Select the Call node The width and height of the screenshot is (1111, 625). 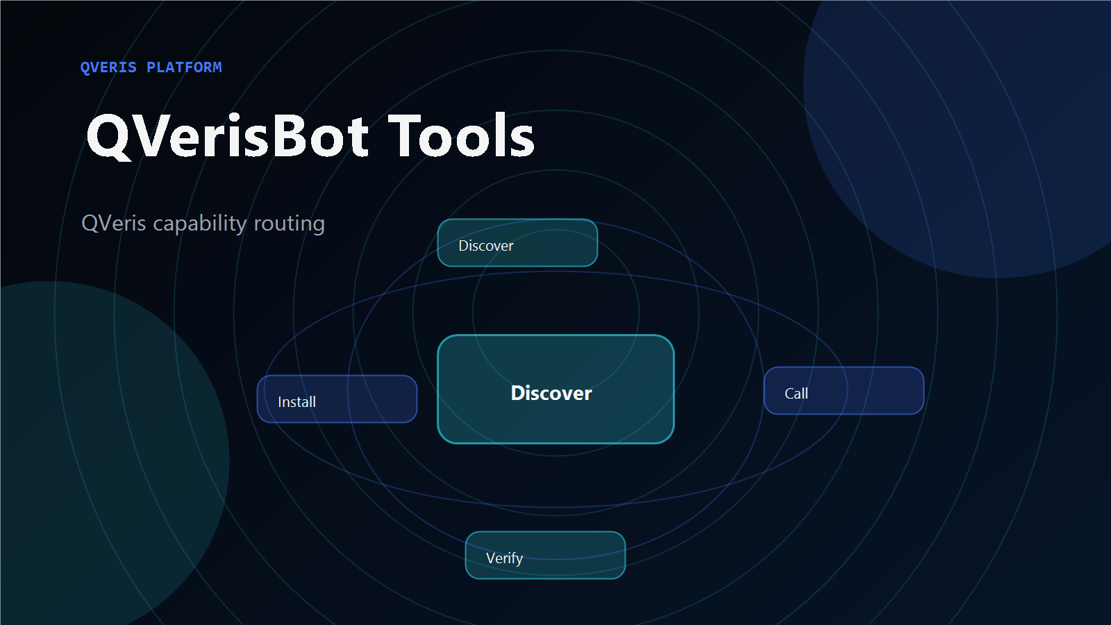(x=844, y=391)
